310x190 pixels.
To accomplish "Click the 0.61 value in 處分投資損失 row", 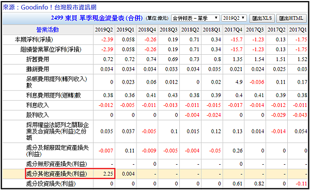I will 238,184.
